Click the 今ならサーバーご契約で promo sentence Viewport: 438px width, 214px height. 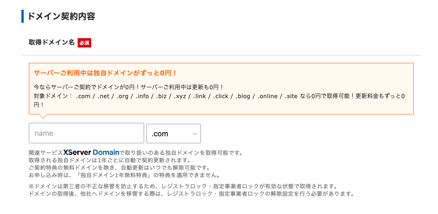coord(129,87)
